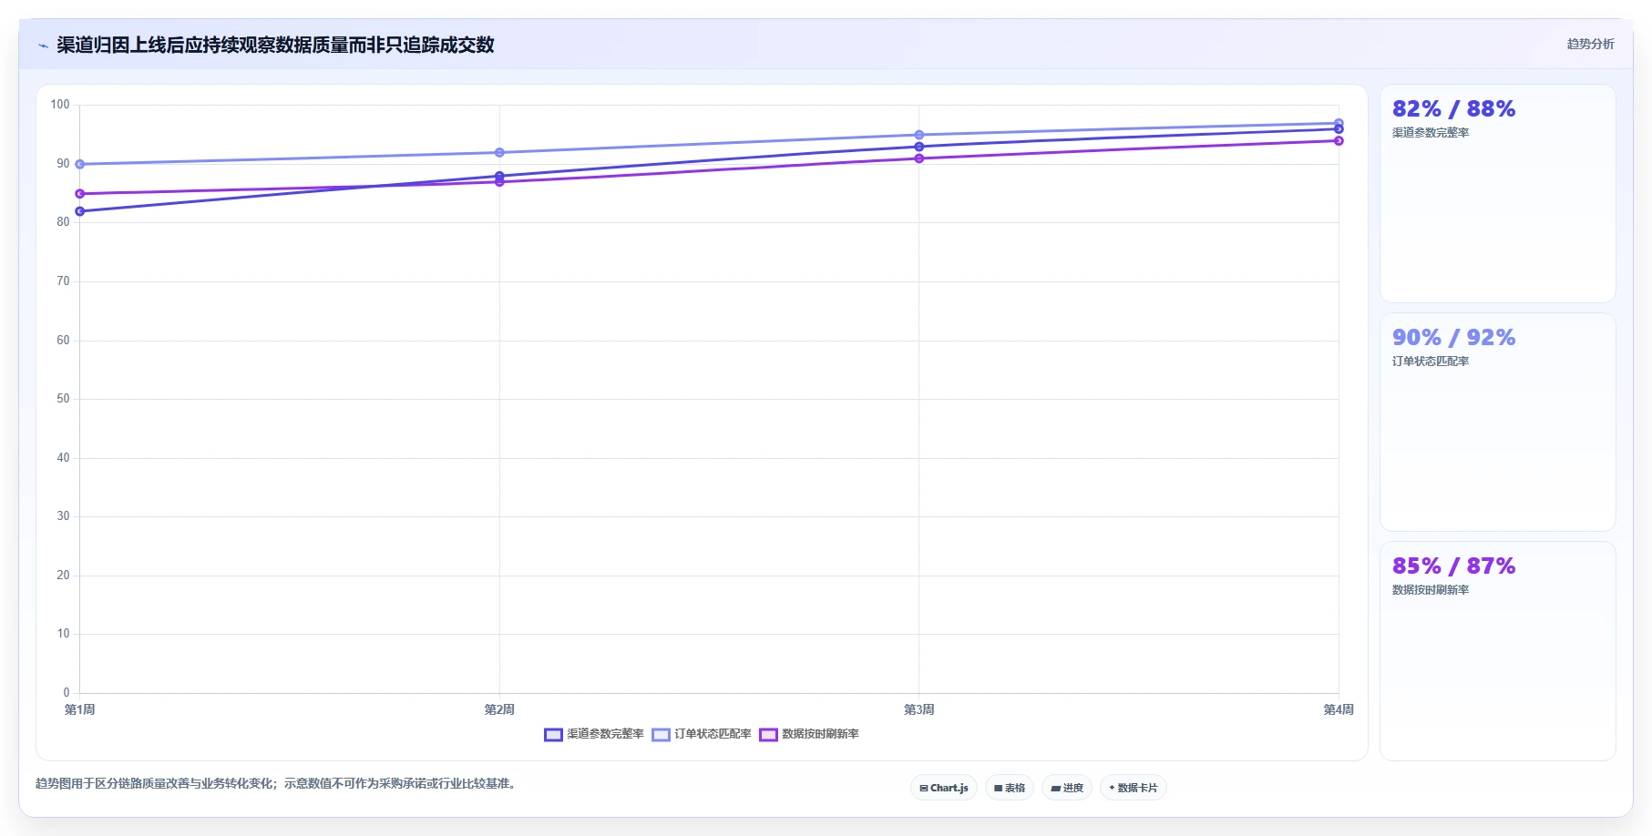
Task: Click the 第4周 x-axis label
Action: click(1339, 709)
